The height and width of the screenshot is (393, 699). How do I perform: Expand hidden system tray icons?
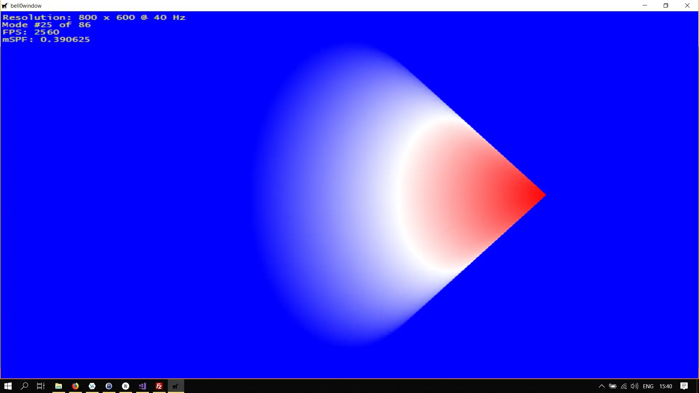[601, 386]
